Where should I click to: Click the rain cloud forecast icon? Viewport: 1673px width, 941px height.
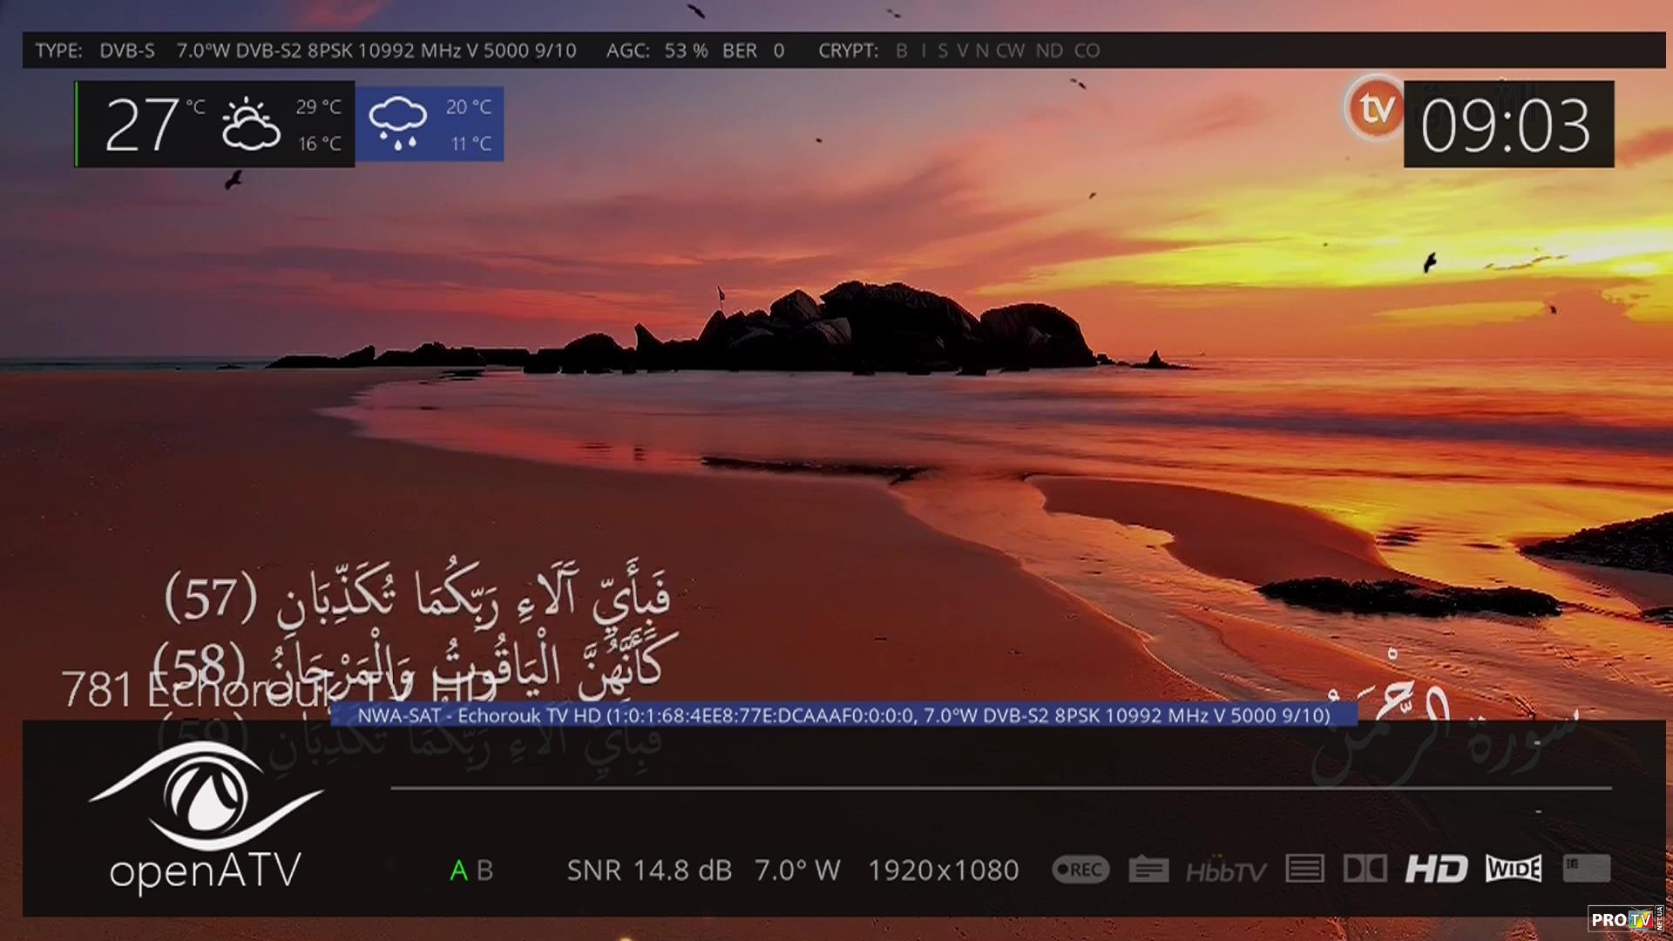click(398, 123)
